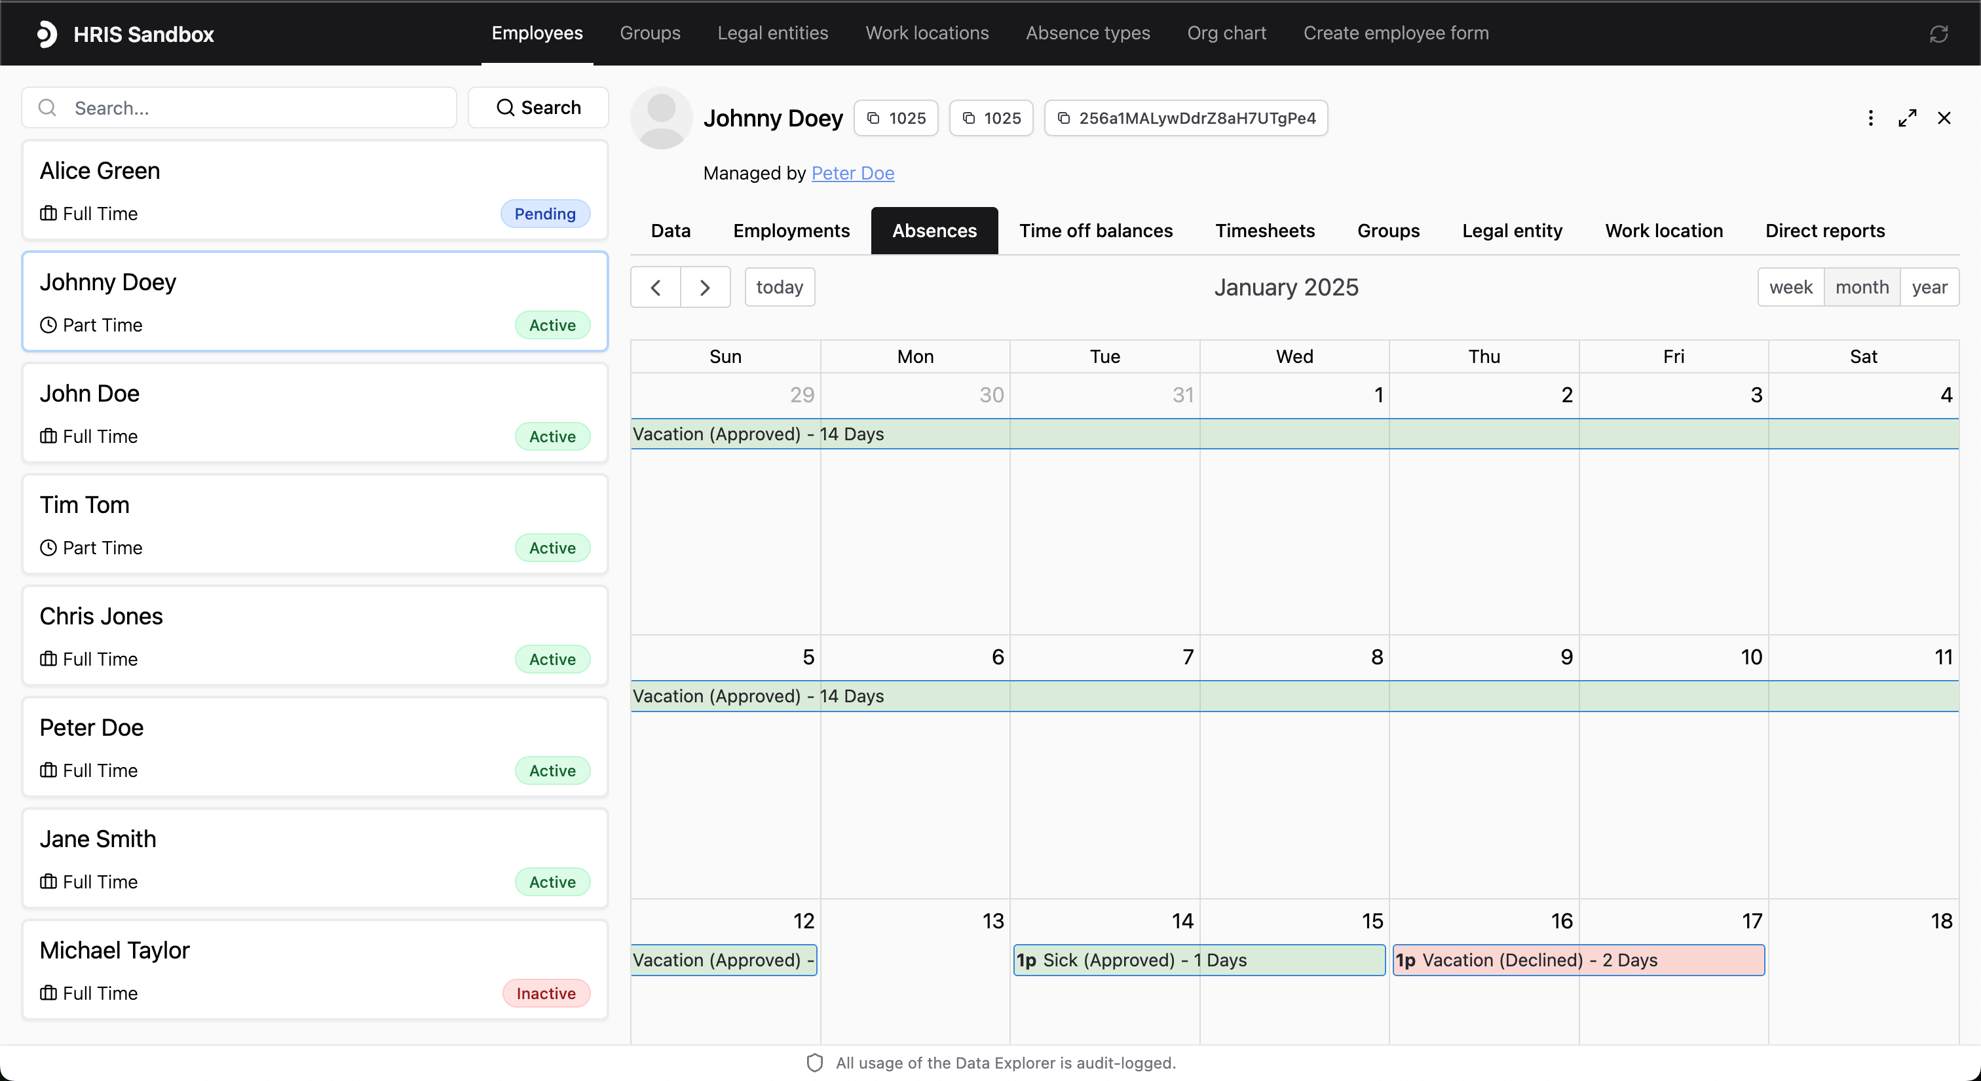Open Vacation event in week of 5
This screenshot has width=1981, height=1081.
coord(1295,696)
